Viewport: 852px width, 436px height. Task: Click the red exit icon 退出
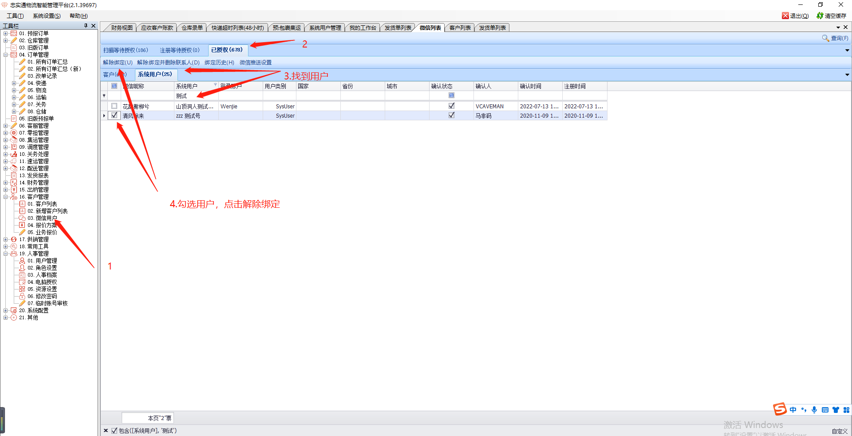[785, 16]
